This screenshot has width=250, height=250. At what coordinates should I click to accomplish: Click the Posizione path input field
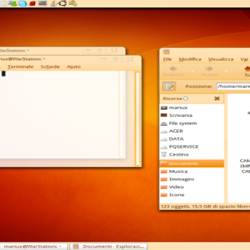click(x=233, y=86)
